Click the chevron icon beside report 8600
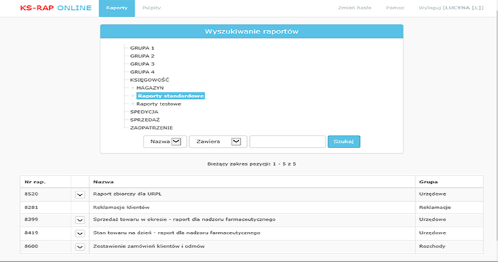 80,246
